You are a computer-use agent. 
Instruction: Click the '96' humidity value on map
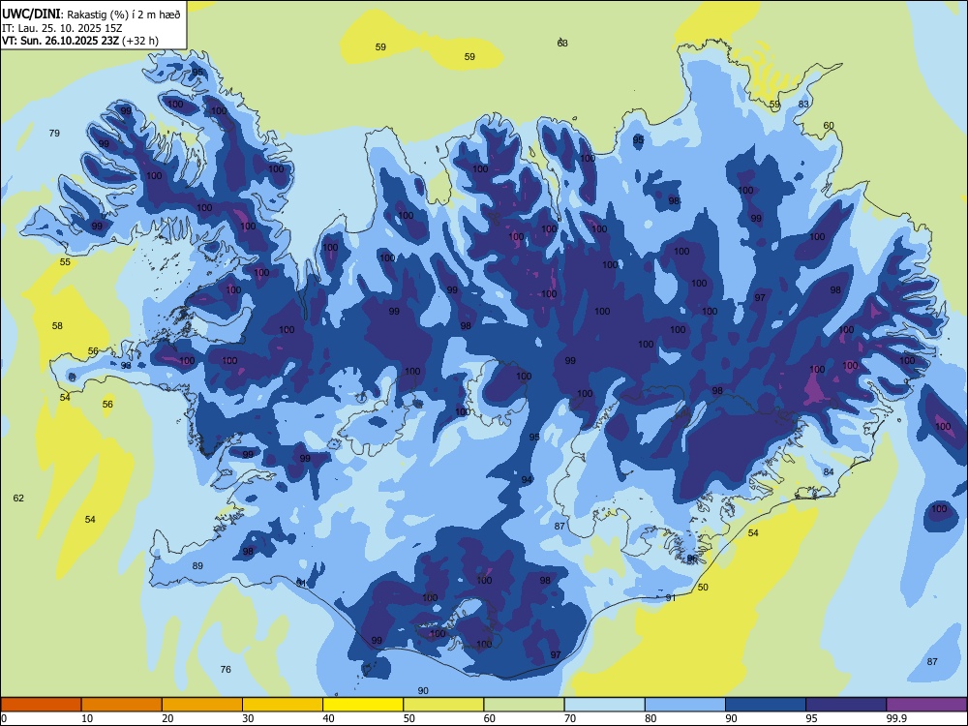point(692,559)
